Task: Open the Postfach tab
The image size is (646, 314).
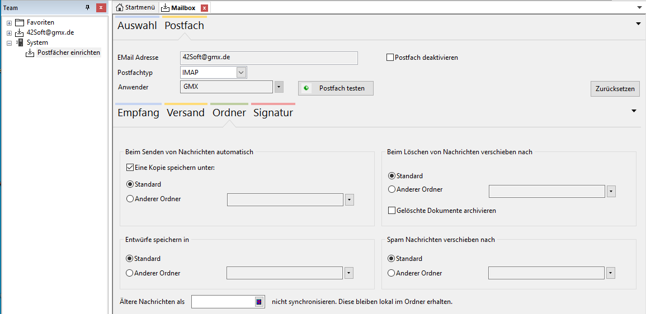Action: point(184,26)
